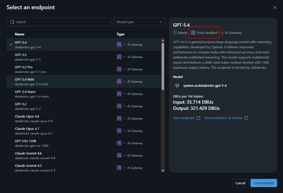Image resolution: width=283 pixels, height=193 pixels.
Task: Click AI Gateway label in Claude Sonnet 4.5 row
Action: point(135,168)
